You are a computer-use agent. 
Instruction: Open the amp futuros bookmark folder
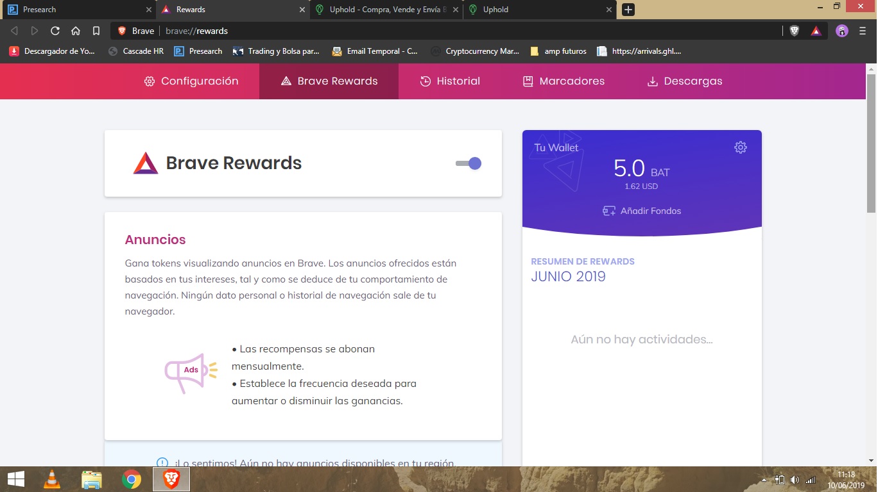[x=558, y=51]
